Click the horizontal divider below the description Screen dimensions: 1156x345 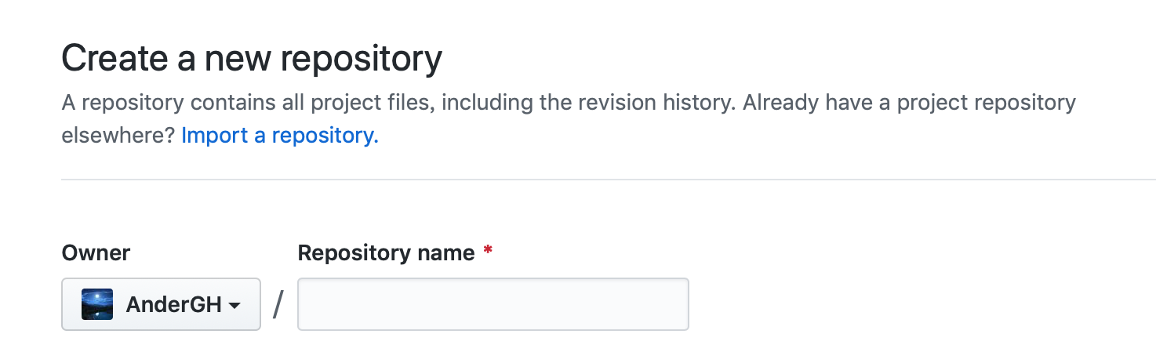tap(609, 180)
